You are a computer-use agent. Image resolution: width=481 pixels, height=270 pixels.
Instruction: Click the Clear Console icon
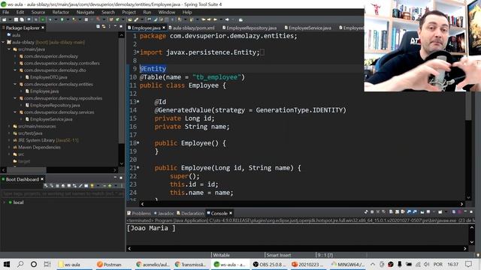391,211
